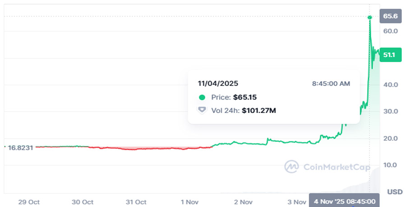Click the USD currency label
The width and height of the screenshot is (406, 207).
[394, 192]
